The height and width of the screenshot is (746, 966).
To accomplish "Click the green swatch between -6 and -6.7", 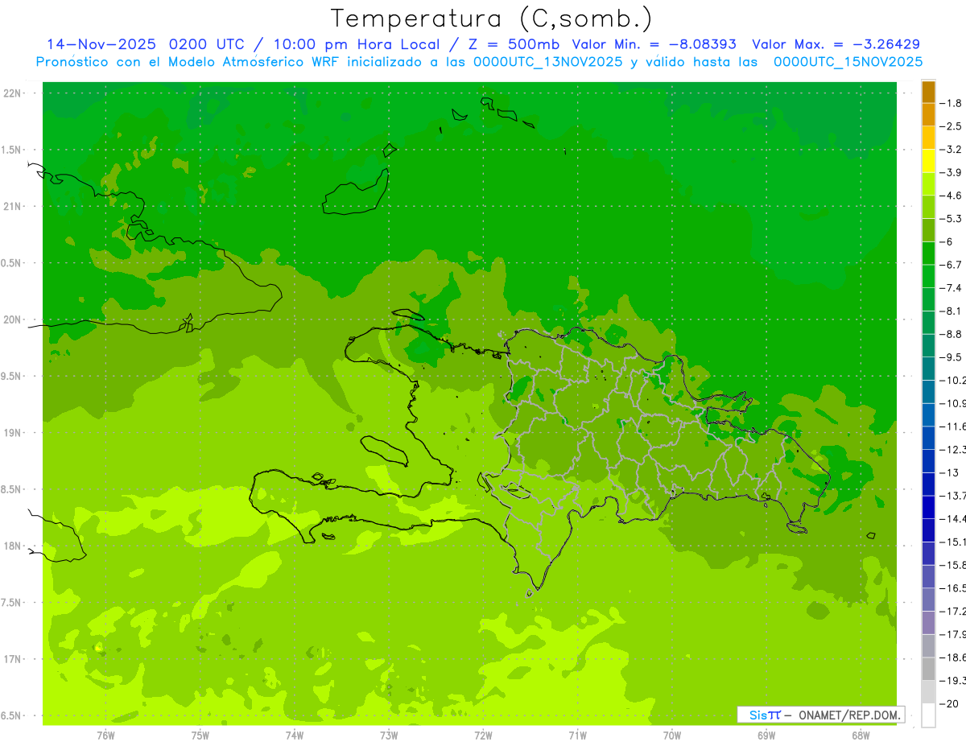I will 929,253.
